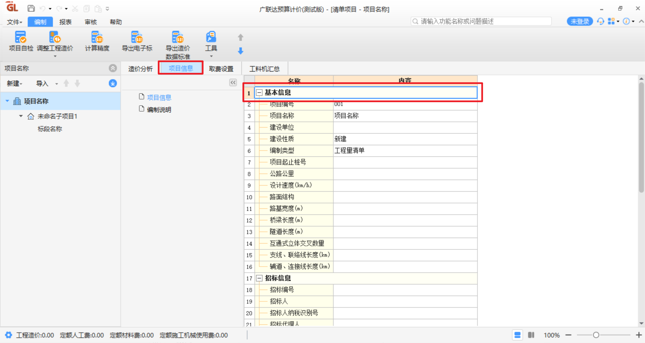Viewport: 645px width, 343px height.
Task: Hide the left panel with double-chevron button
Action: (x=233, y=83)
